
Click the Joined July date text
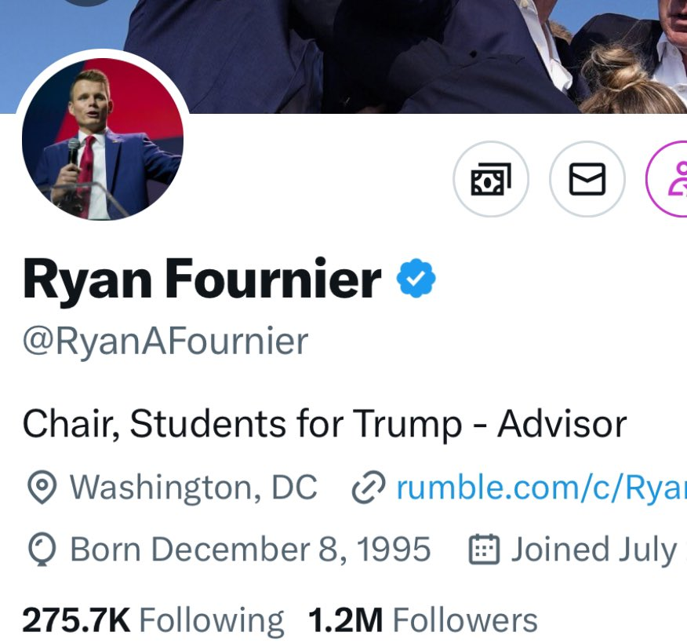(599, 549)
